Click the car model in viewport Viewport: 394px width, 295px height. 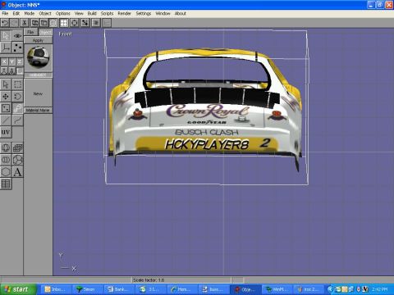coord(205,109)
